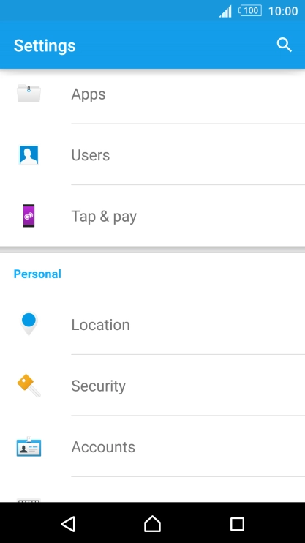
Task: Open the Users settings entry
Action: click(152, 155)
